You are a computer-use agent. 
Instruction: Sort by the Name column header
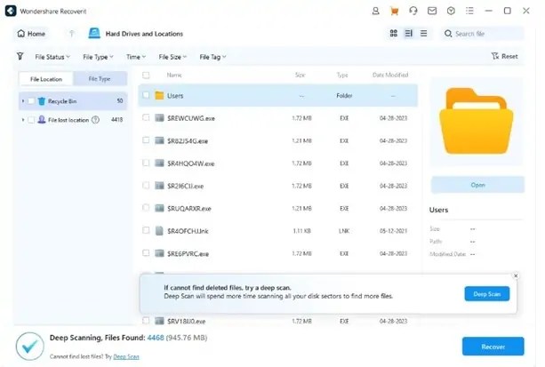174,75
